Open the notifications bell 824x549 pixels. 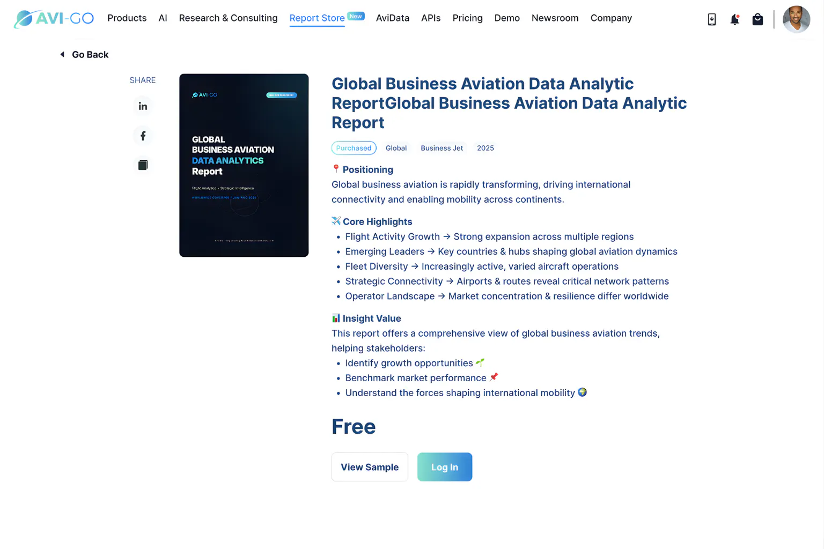[x=734, y=20]
